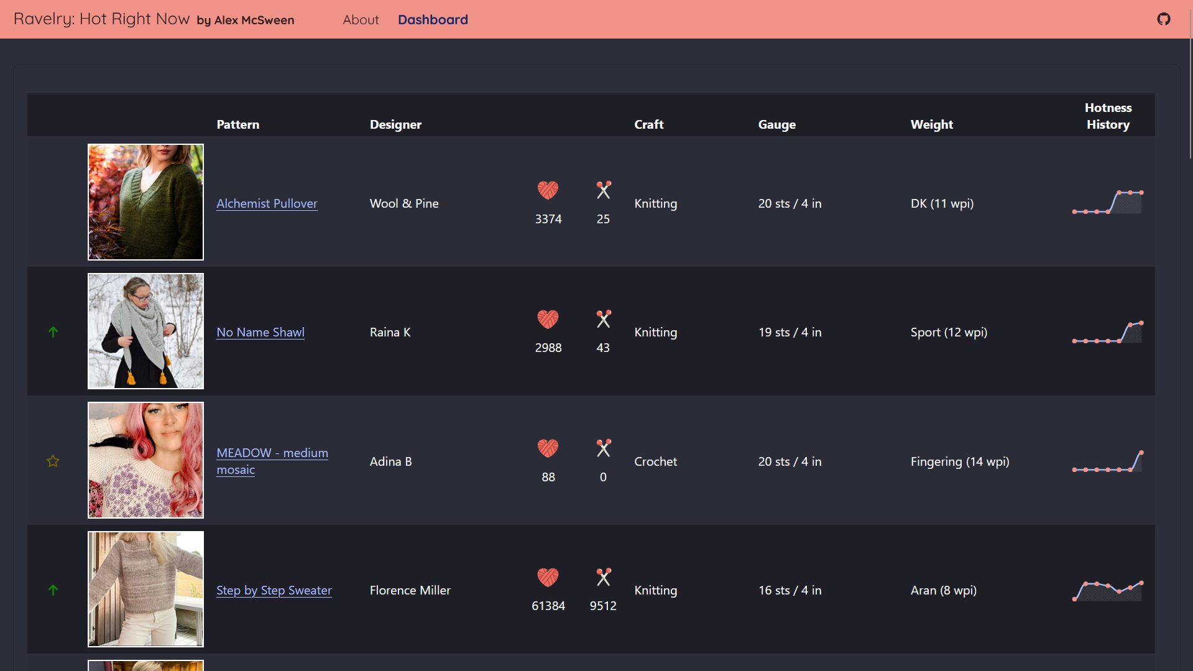Click the green up arrow beside No Name Shawl
This screenshot has width=1193, height=671.
(53, 332)
